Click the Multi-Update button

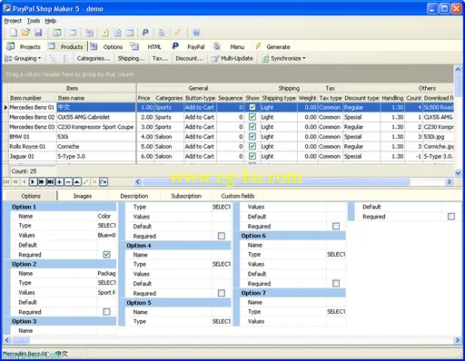pyautogui.click(x=232, y=58)
